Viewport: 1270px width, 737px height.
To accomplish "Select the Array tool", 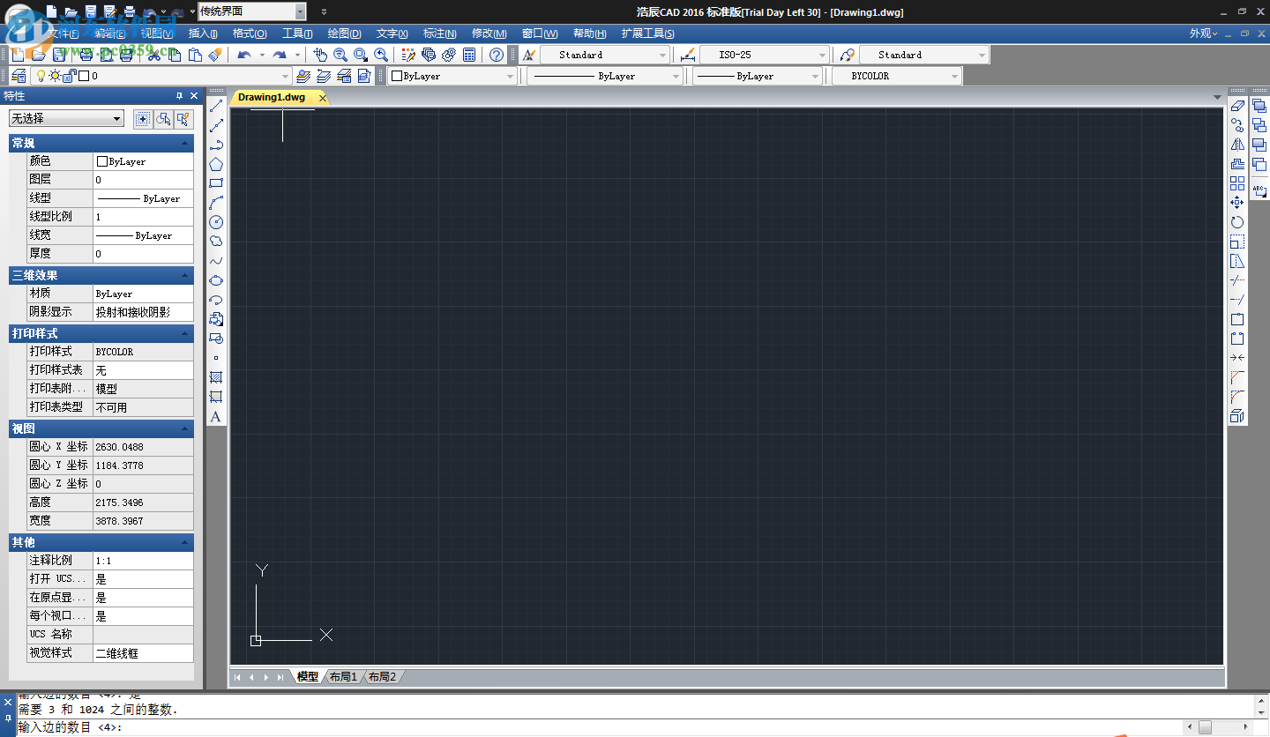I will point(1237,183).
